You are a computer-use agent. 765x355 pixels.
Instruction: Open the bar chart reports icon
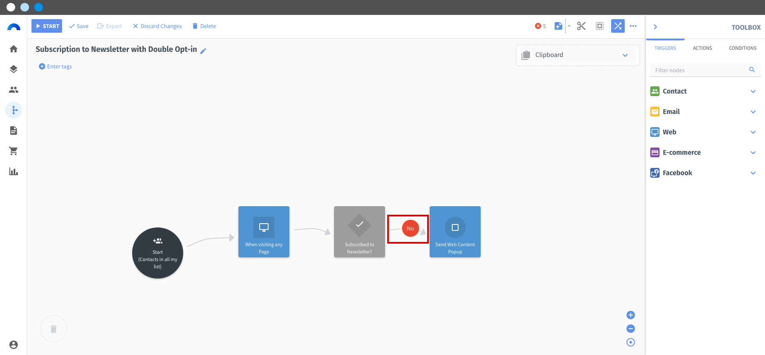click(x=14, y=171)
